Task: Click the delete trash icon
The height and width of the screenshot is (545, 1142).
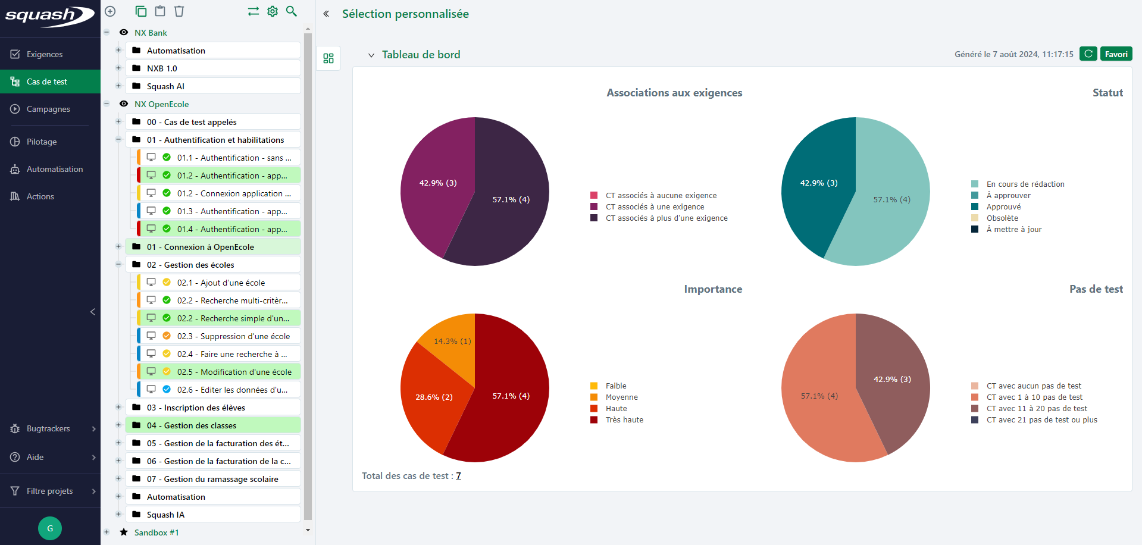Action: [179, 11]
